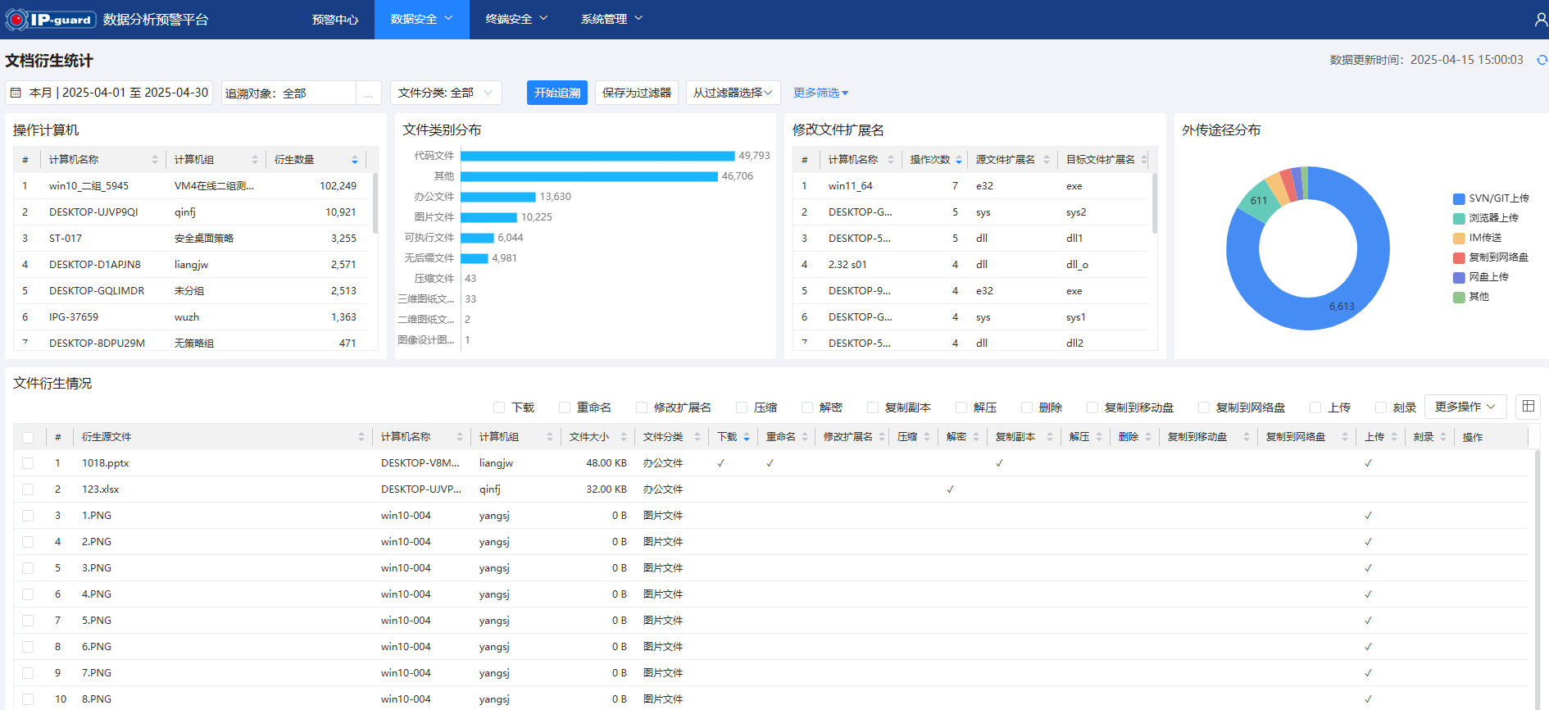This screenshot has width=1549, height=710.
Task: Click sort icon on 重命名 column header
Action: 805,437
